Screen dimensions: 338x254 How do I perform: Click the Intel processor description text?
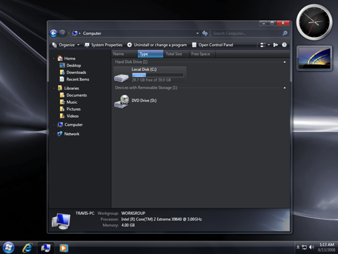[x=161, y=220]
